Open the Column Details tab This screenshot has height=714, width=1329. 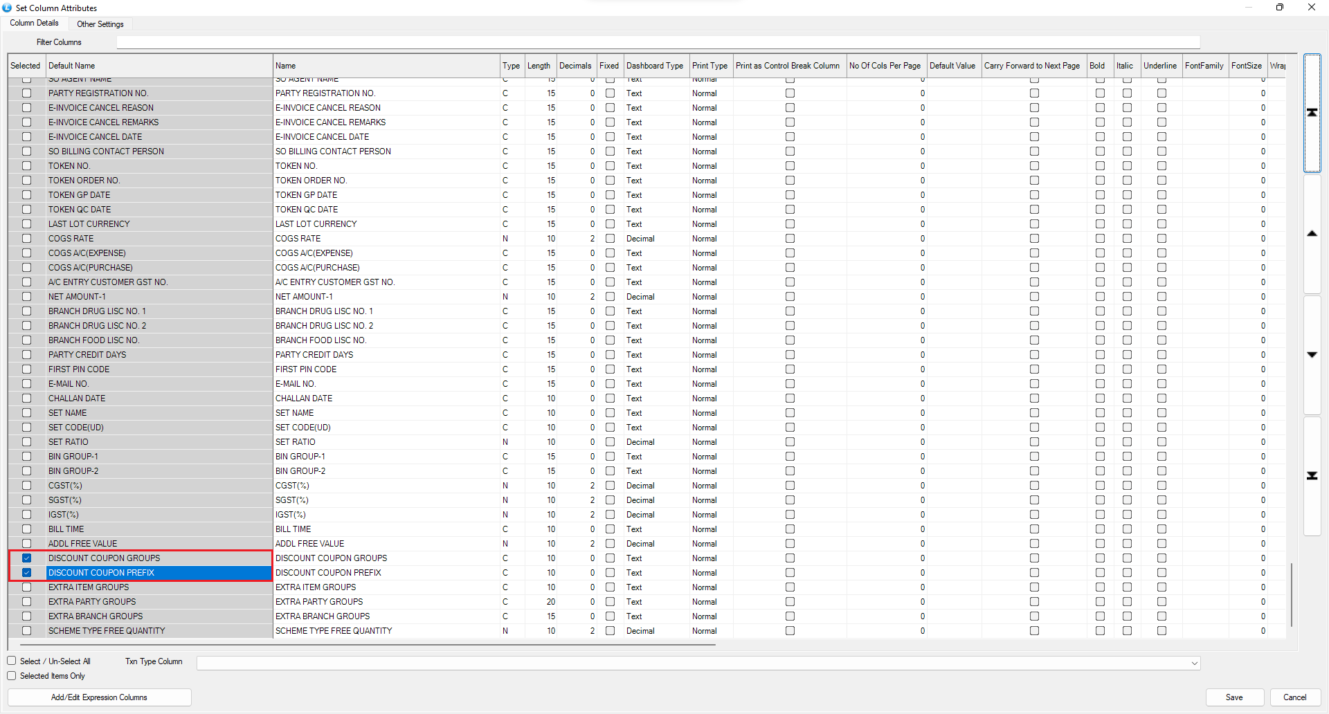35,24
